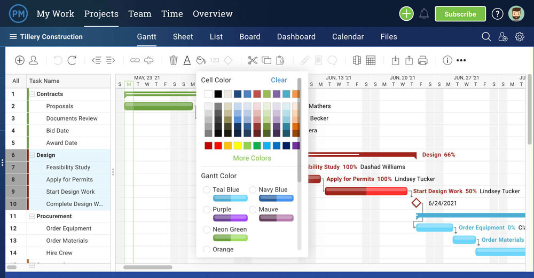Image resolution: width=534 pixels, height=278 pixels.
Task: Click the link tasks chain icon
Action: [x=135, y=60]
